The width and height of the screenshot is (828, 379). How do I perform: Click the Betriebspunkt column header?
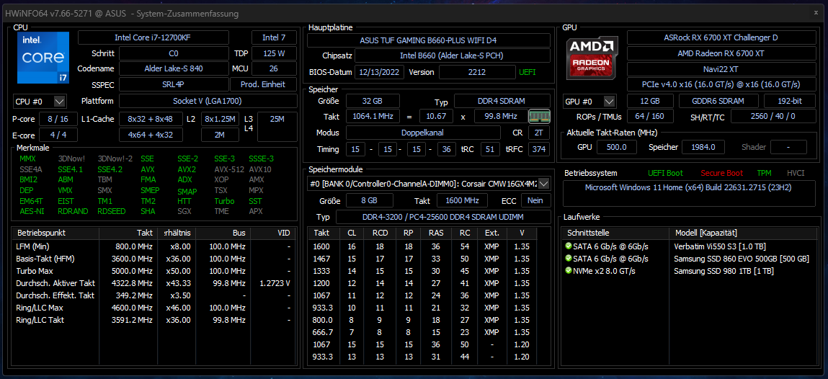click(56, 233)
